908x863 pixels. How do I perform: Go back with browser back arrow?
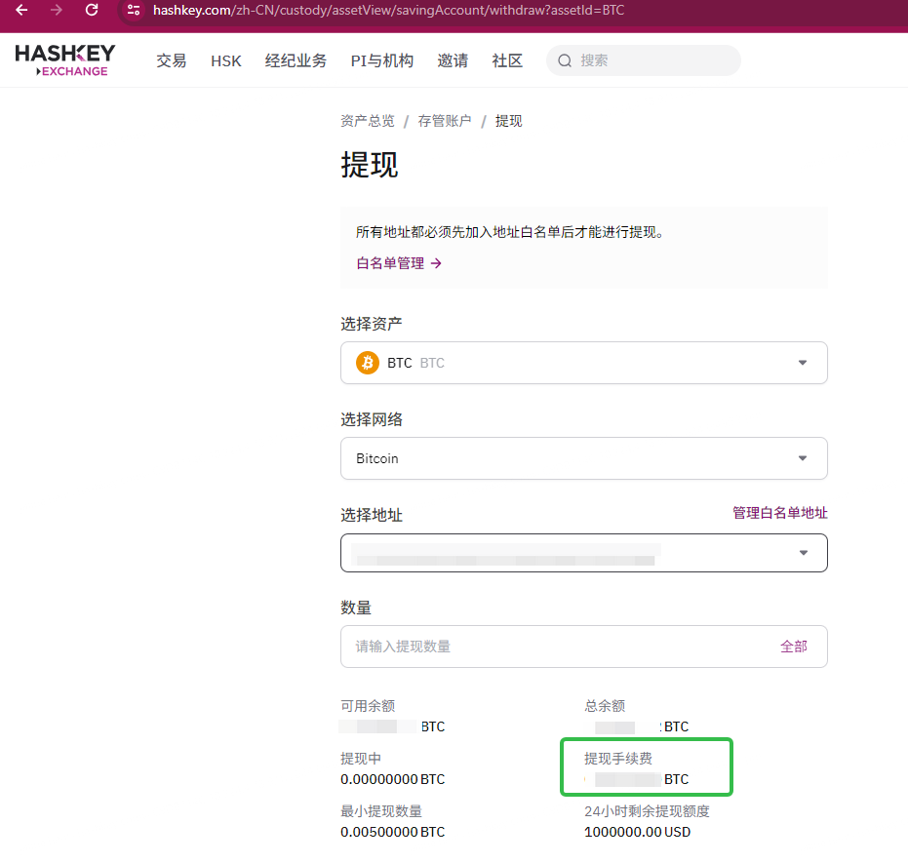coord(21,10)
